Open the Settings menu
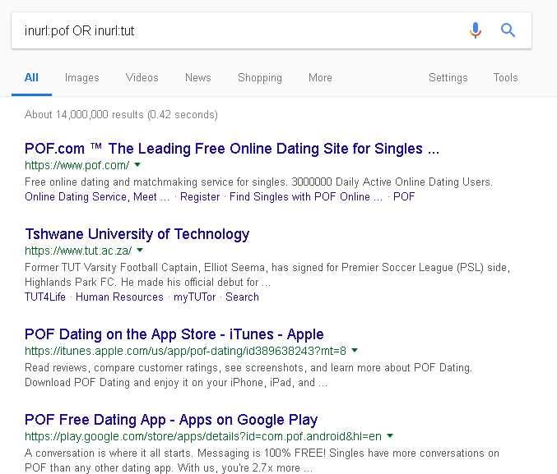The height and width of the screenshot is (474, 557). click(x=448, y=78)
